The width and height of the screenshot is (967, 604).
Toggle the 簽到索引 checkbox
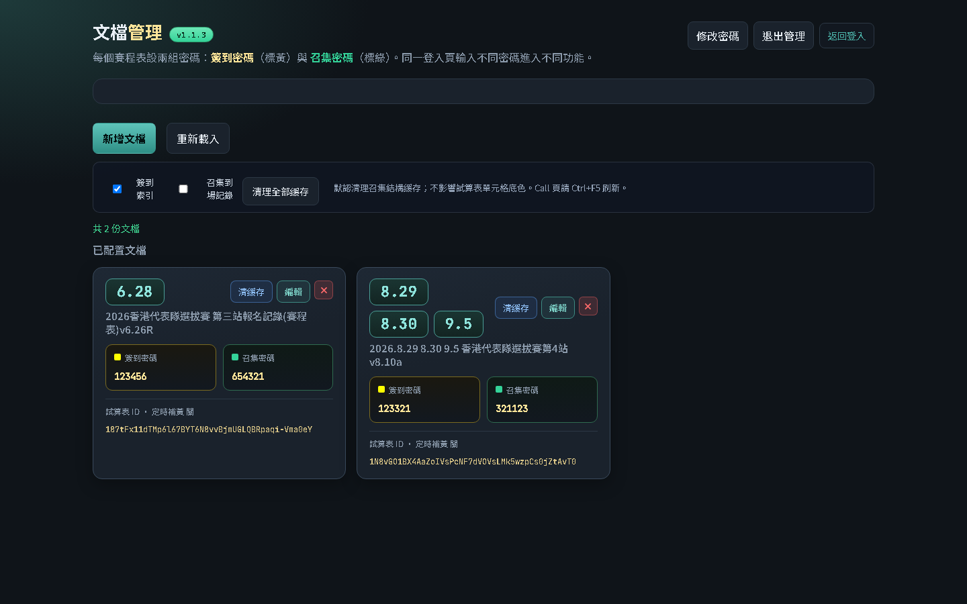click(117, 189)
